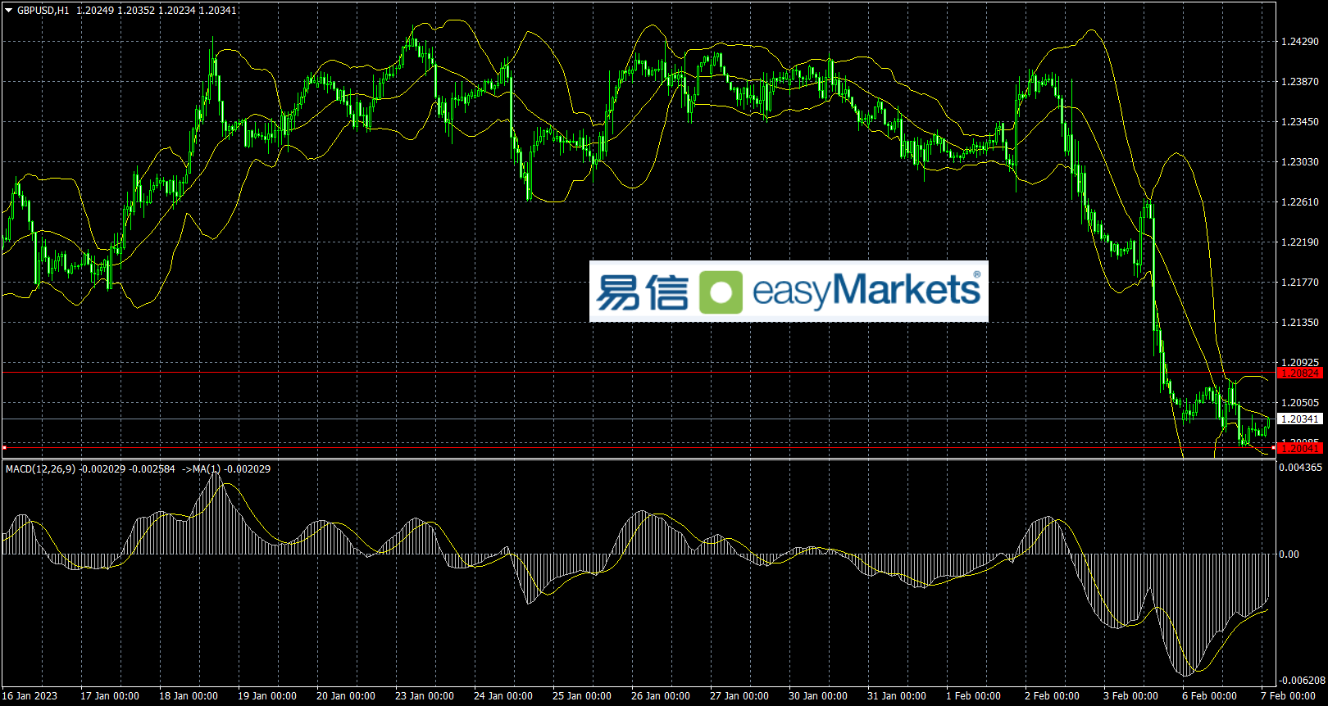Click the 20 Jan 00:00 time label

pos(346,696)
